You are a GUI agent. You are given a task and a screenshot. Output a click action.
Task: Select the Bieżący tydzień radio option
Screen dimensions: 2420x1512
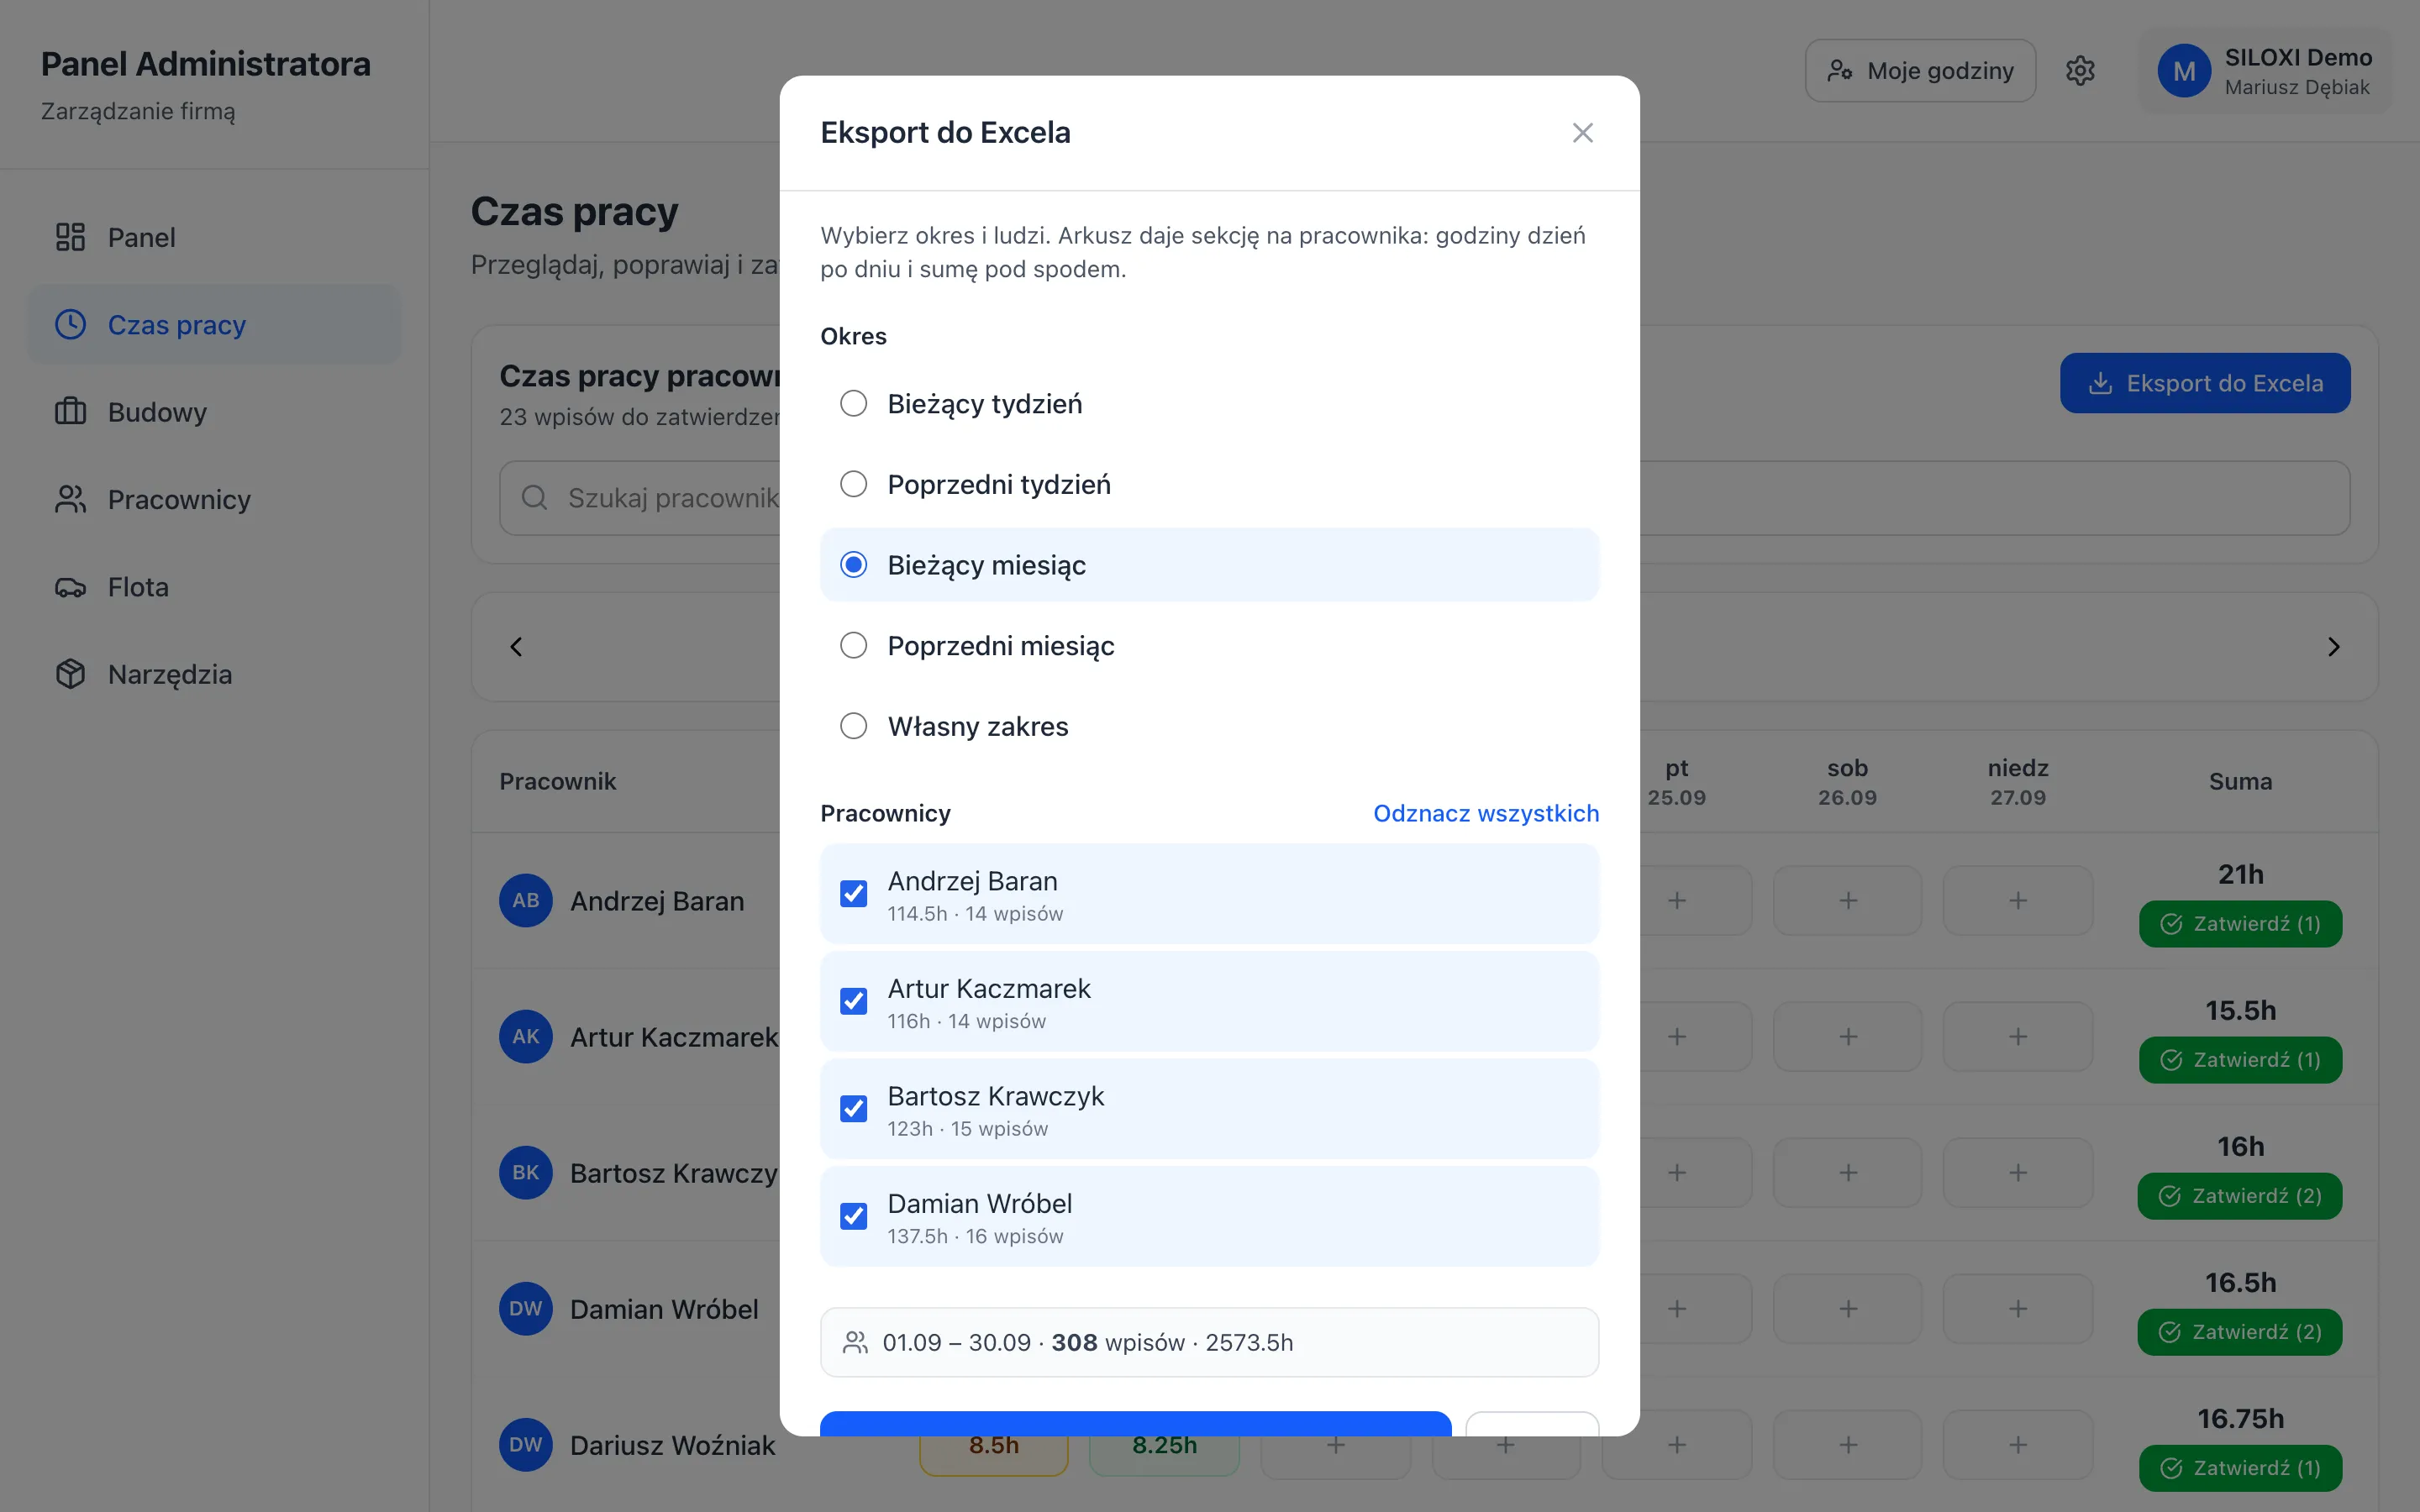[853, 403]
